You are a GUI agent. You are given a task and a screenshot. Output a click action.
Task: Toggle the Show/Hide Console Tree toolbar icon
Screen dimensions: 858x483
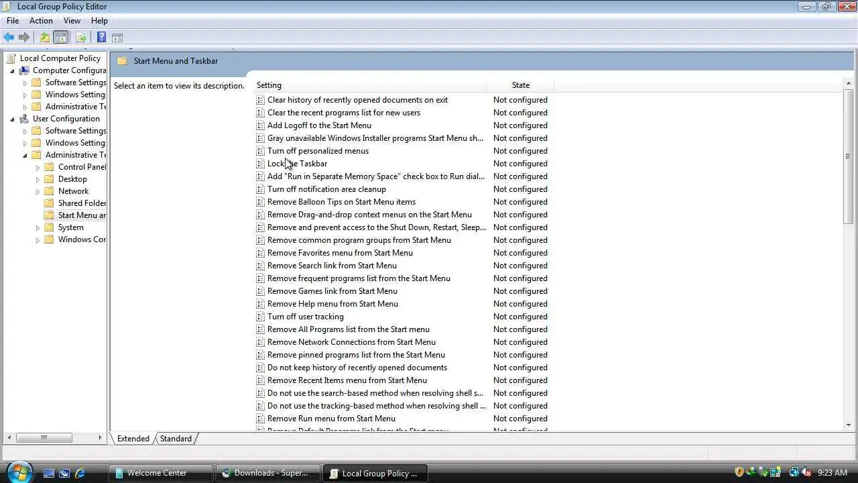[x=61, y=38]
